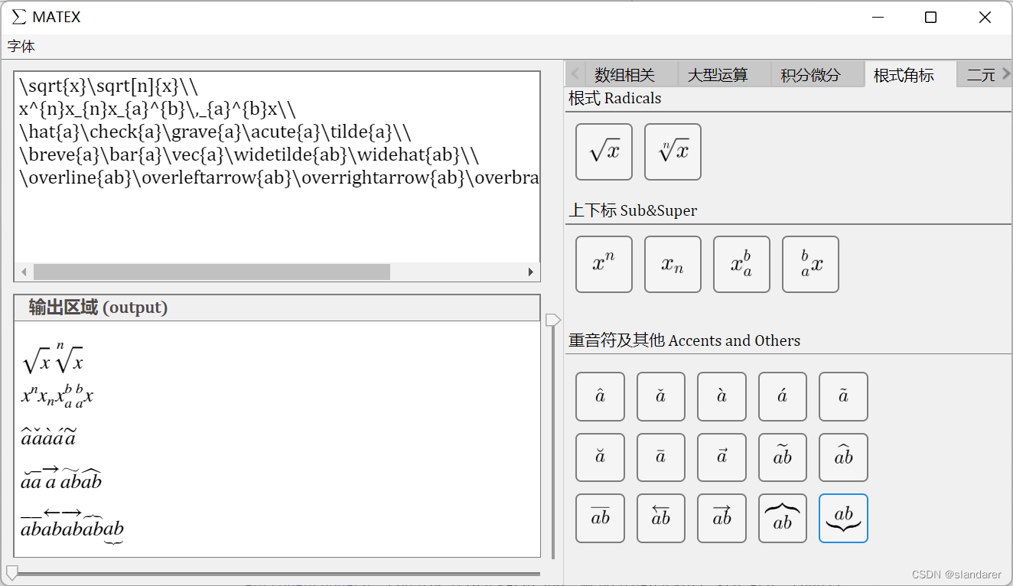
Task: Insert left sub-superscript before x button
Action: (810, 264)
